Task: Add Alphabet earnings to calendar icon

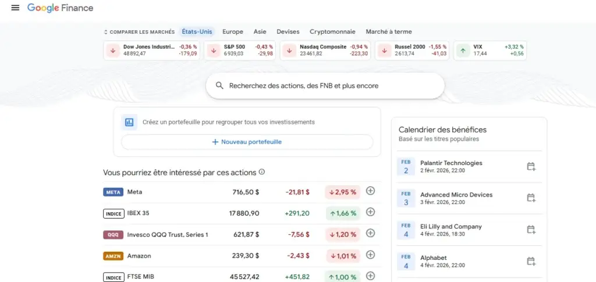Action: [x=531, y=261]
